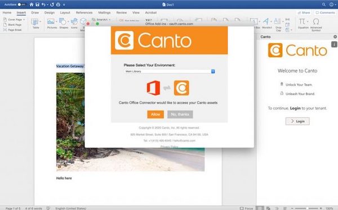The image size is (338, 210).
Task: Insert Shapes from the ribbon
Action: click(63, 24)
